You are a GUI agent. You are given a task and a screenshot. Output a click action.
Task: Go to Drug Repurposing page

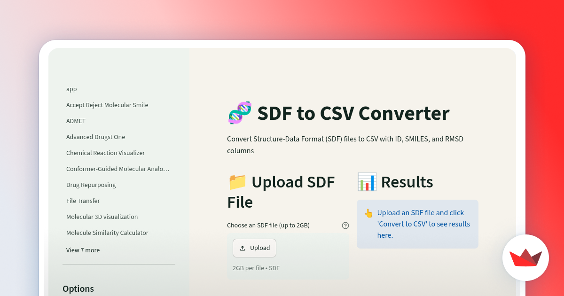(91, 185)
